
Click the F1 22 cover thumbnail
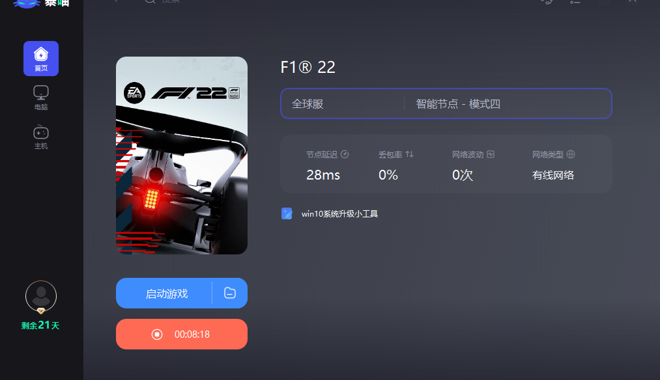coord(181,155)
